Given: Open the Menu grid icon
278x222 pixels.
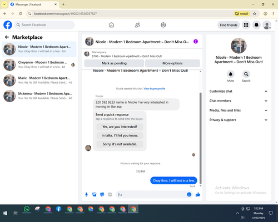Looking at the screenshot, I should point(246,25).
